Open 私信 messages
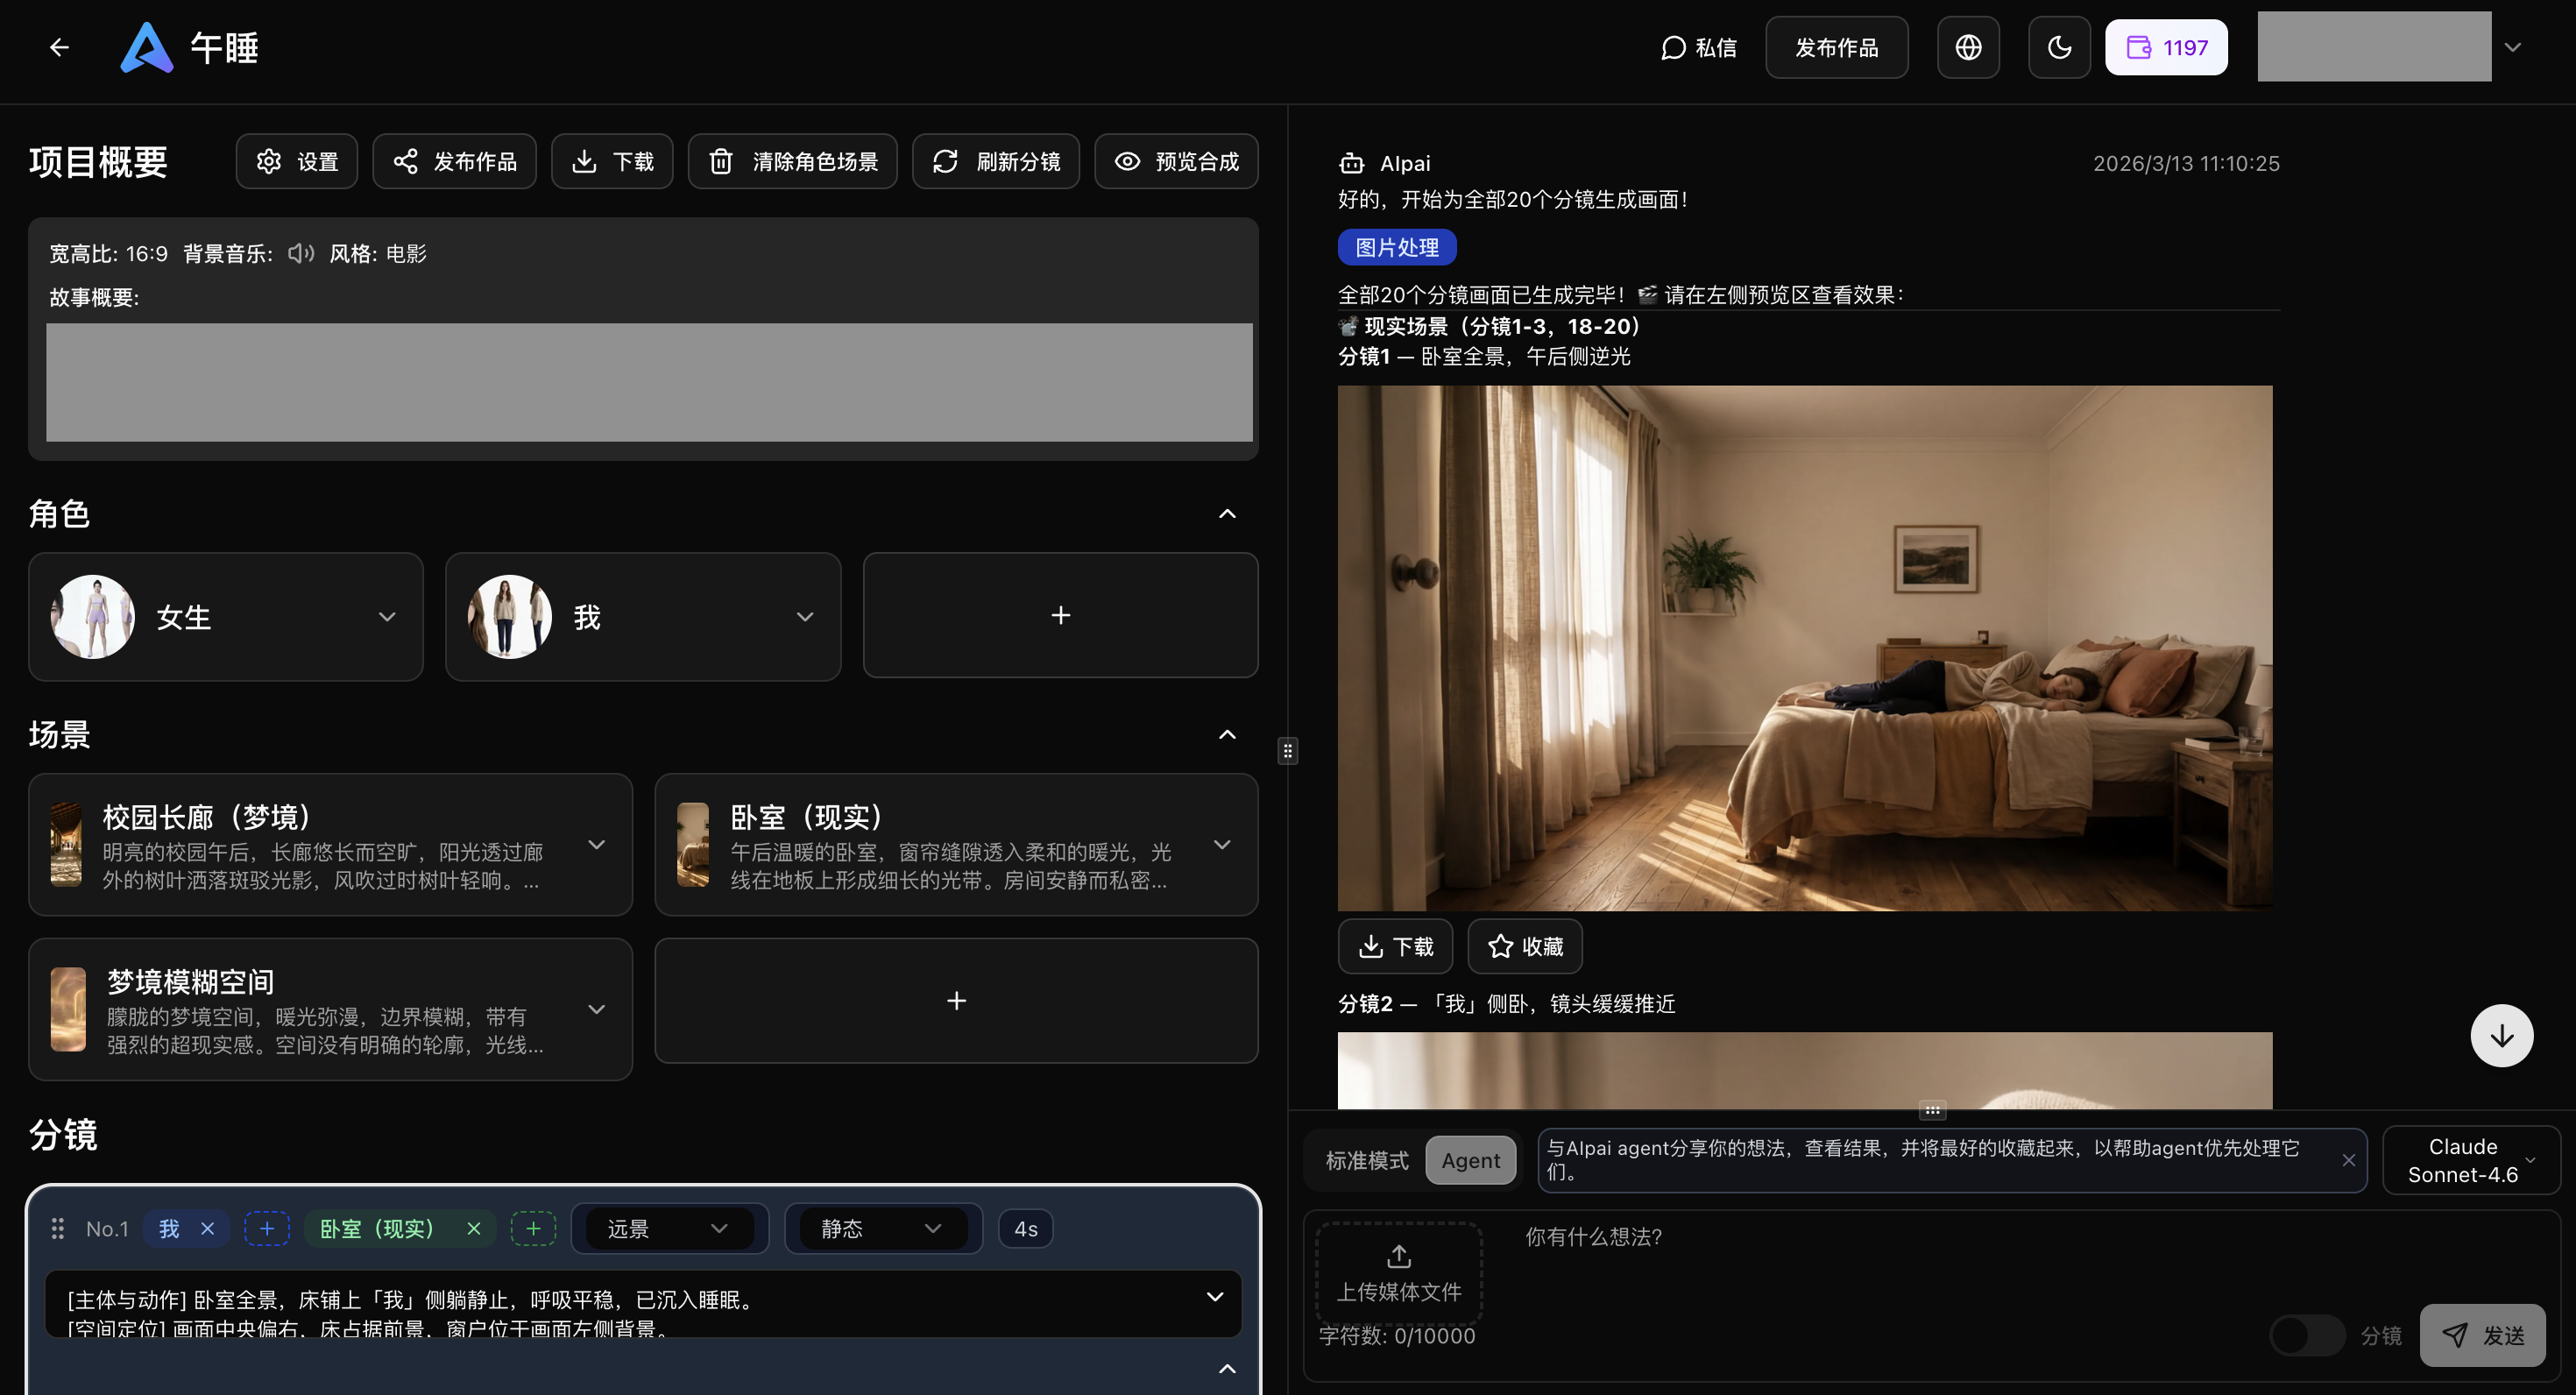This screenshot has height=1395, width=2576. (x=1698, y=47)
